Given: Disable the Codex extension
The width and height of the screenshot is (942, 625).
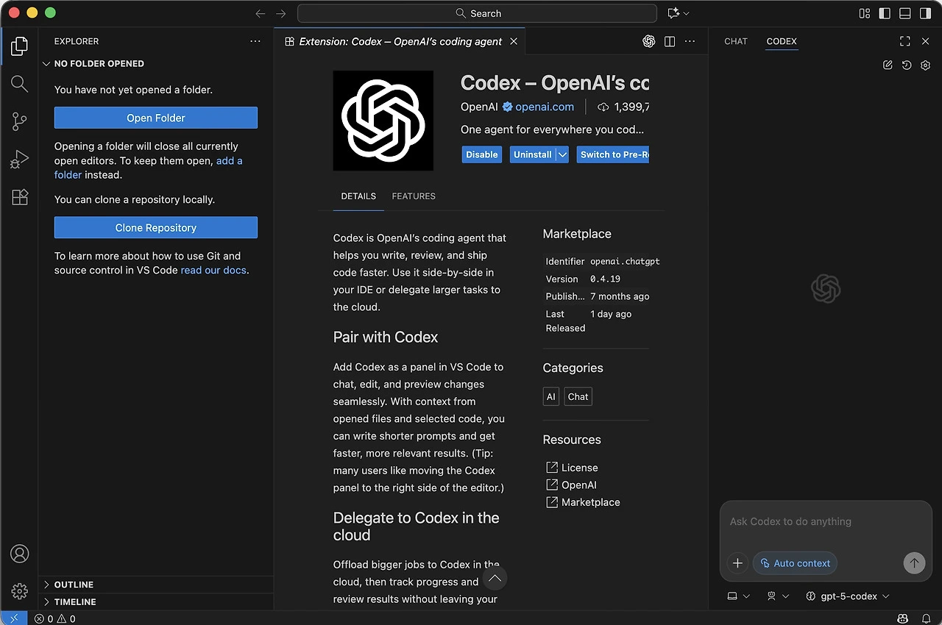Looking at the screenshot, I should [x=482, y=154].
